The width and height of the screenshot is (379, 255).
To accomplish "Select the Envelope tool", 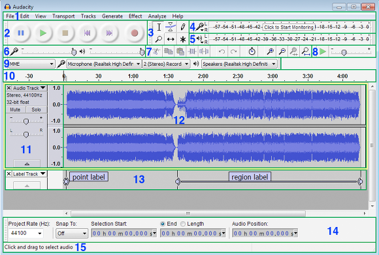I will coord(171,27).
